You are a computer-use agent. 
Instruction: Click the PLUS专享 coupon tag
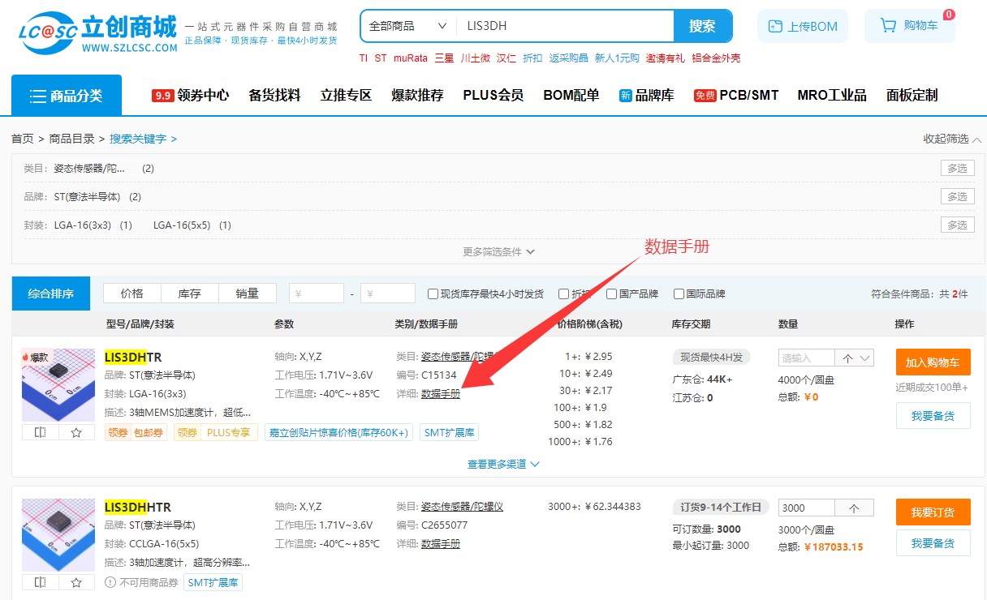point(228,433)
